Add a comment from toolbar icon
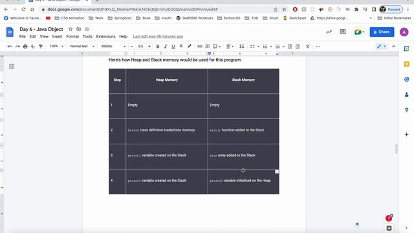The width and height of the screenshot is (414, 233). (208, 46)
